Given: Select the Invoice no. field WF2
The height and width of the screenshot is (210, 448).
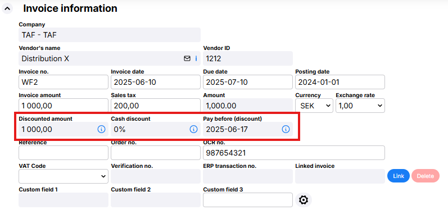Looking at the screenshot, I should click(x=64, y=82).
